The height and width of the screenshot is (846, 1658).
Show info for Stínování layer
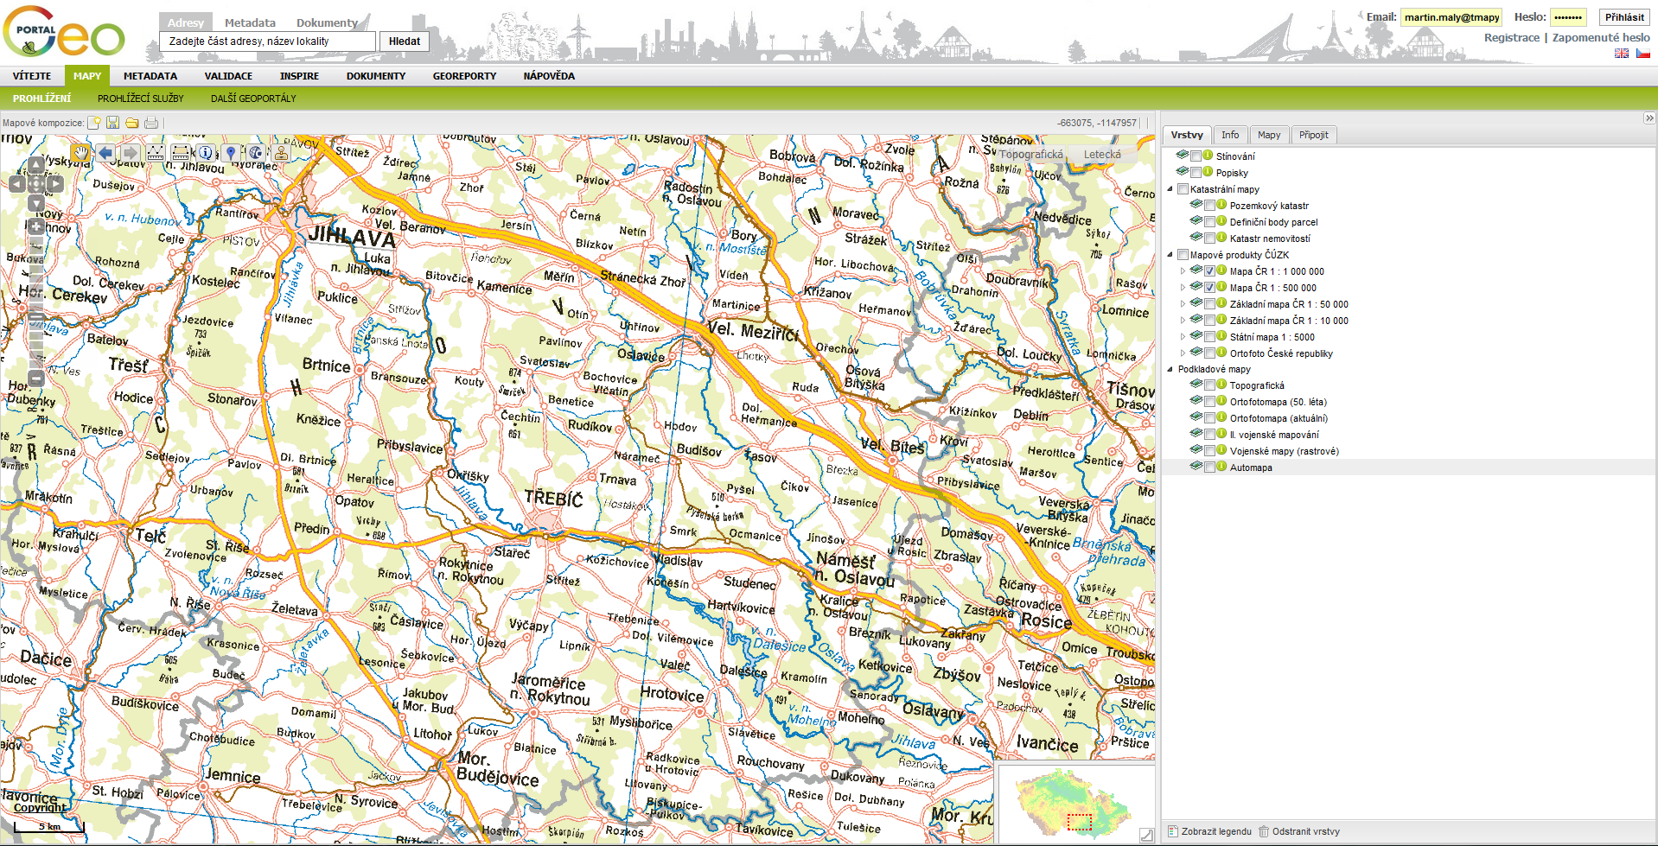click(x=1208, y=156)
